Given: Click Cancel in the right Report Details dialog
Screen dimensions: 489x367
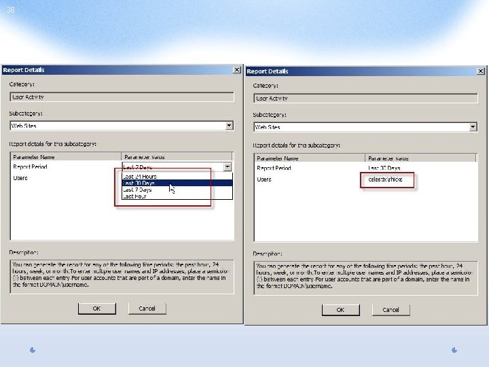Looking at the screenshot, I should click(391, 310).
